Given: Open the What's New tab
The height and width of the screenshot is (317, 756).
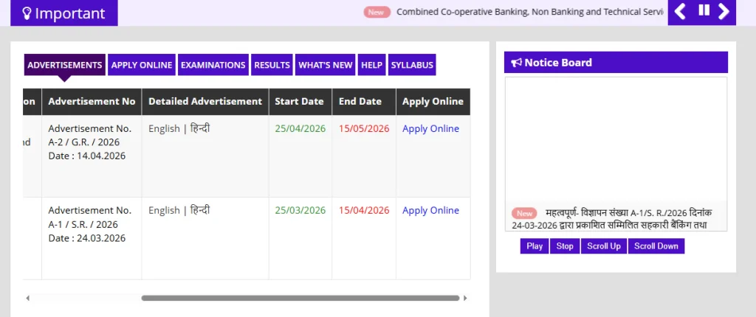Looking at the screenshot, I should coord(325,65).
